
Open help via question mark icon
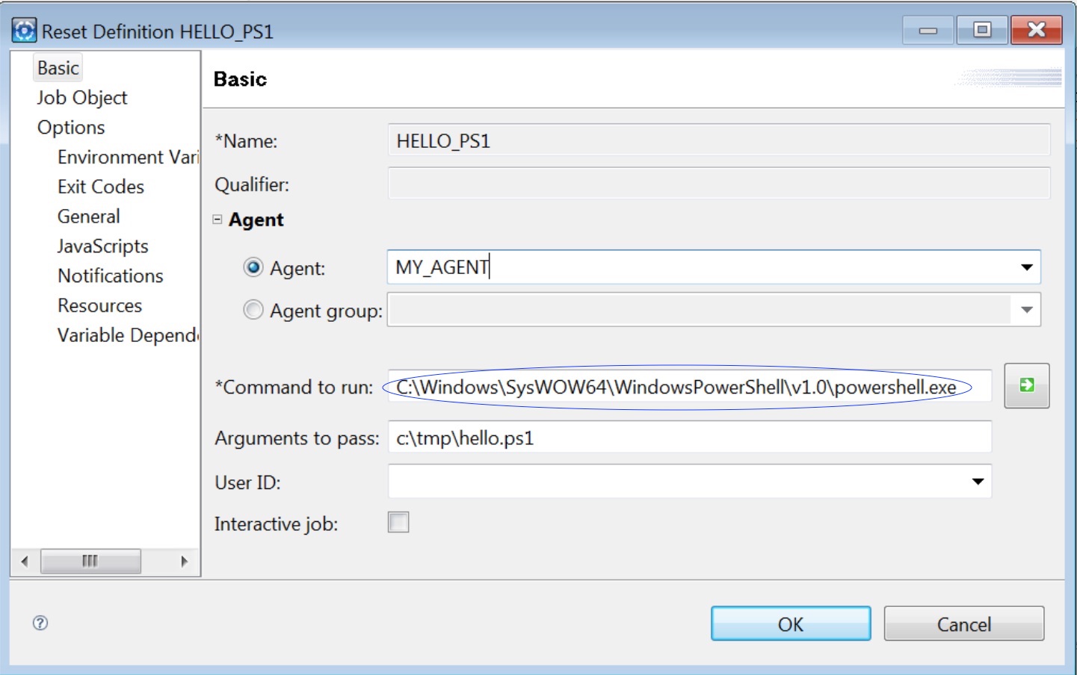(x=40, y=623)
